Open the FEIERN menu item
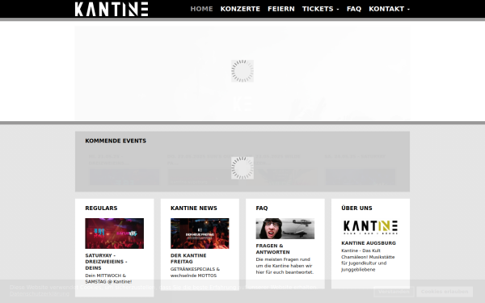Viewport: 485px width, 303px height. 281,9
